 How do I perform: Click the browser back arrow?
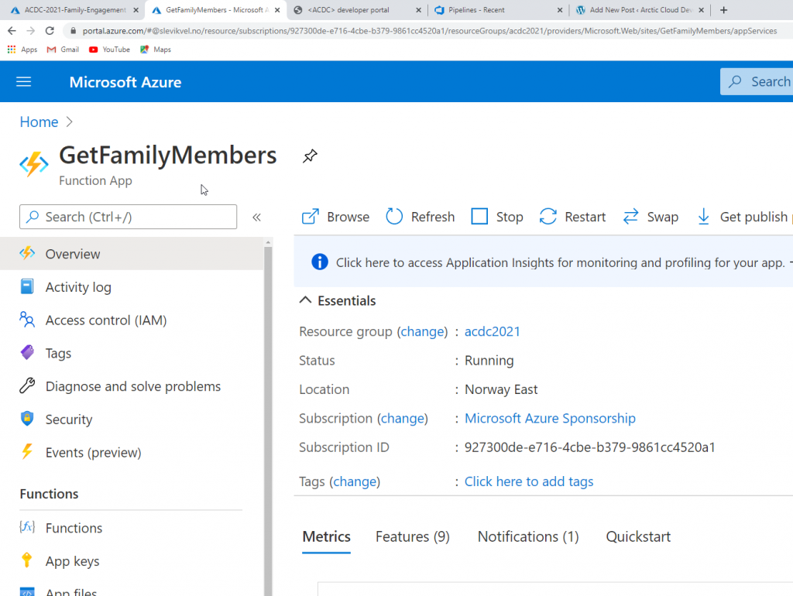click(x=12, y=31)
